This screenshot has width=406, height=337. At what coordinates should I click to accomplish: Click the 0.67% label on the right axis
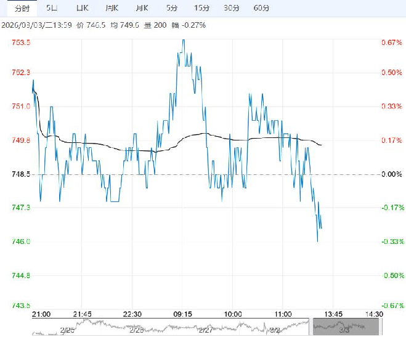(x=392, y=43)
